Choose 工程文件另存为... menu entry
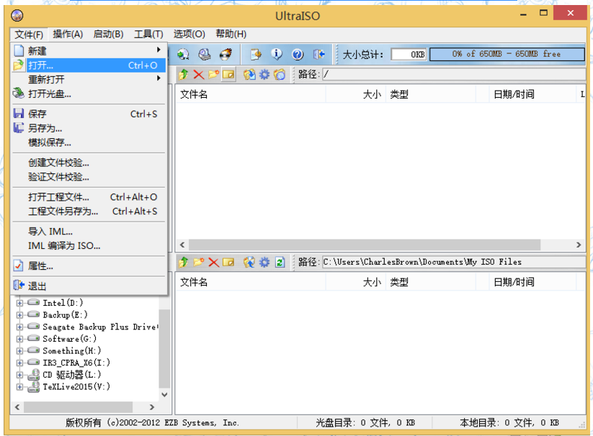This screenshot has height=436, width=593. [x=89, y=212]
